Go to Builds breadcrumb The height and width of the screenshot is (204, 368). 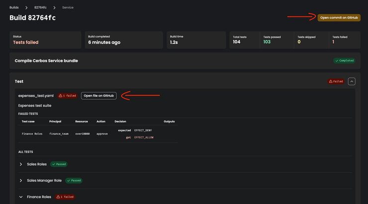14,7
